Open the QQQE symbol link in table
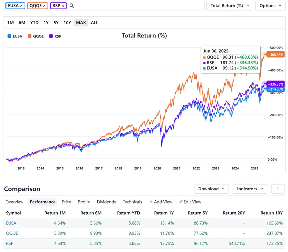 [12, 233]
